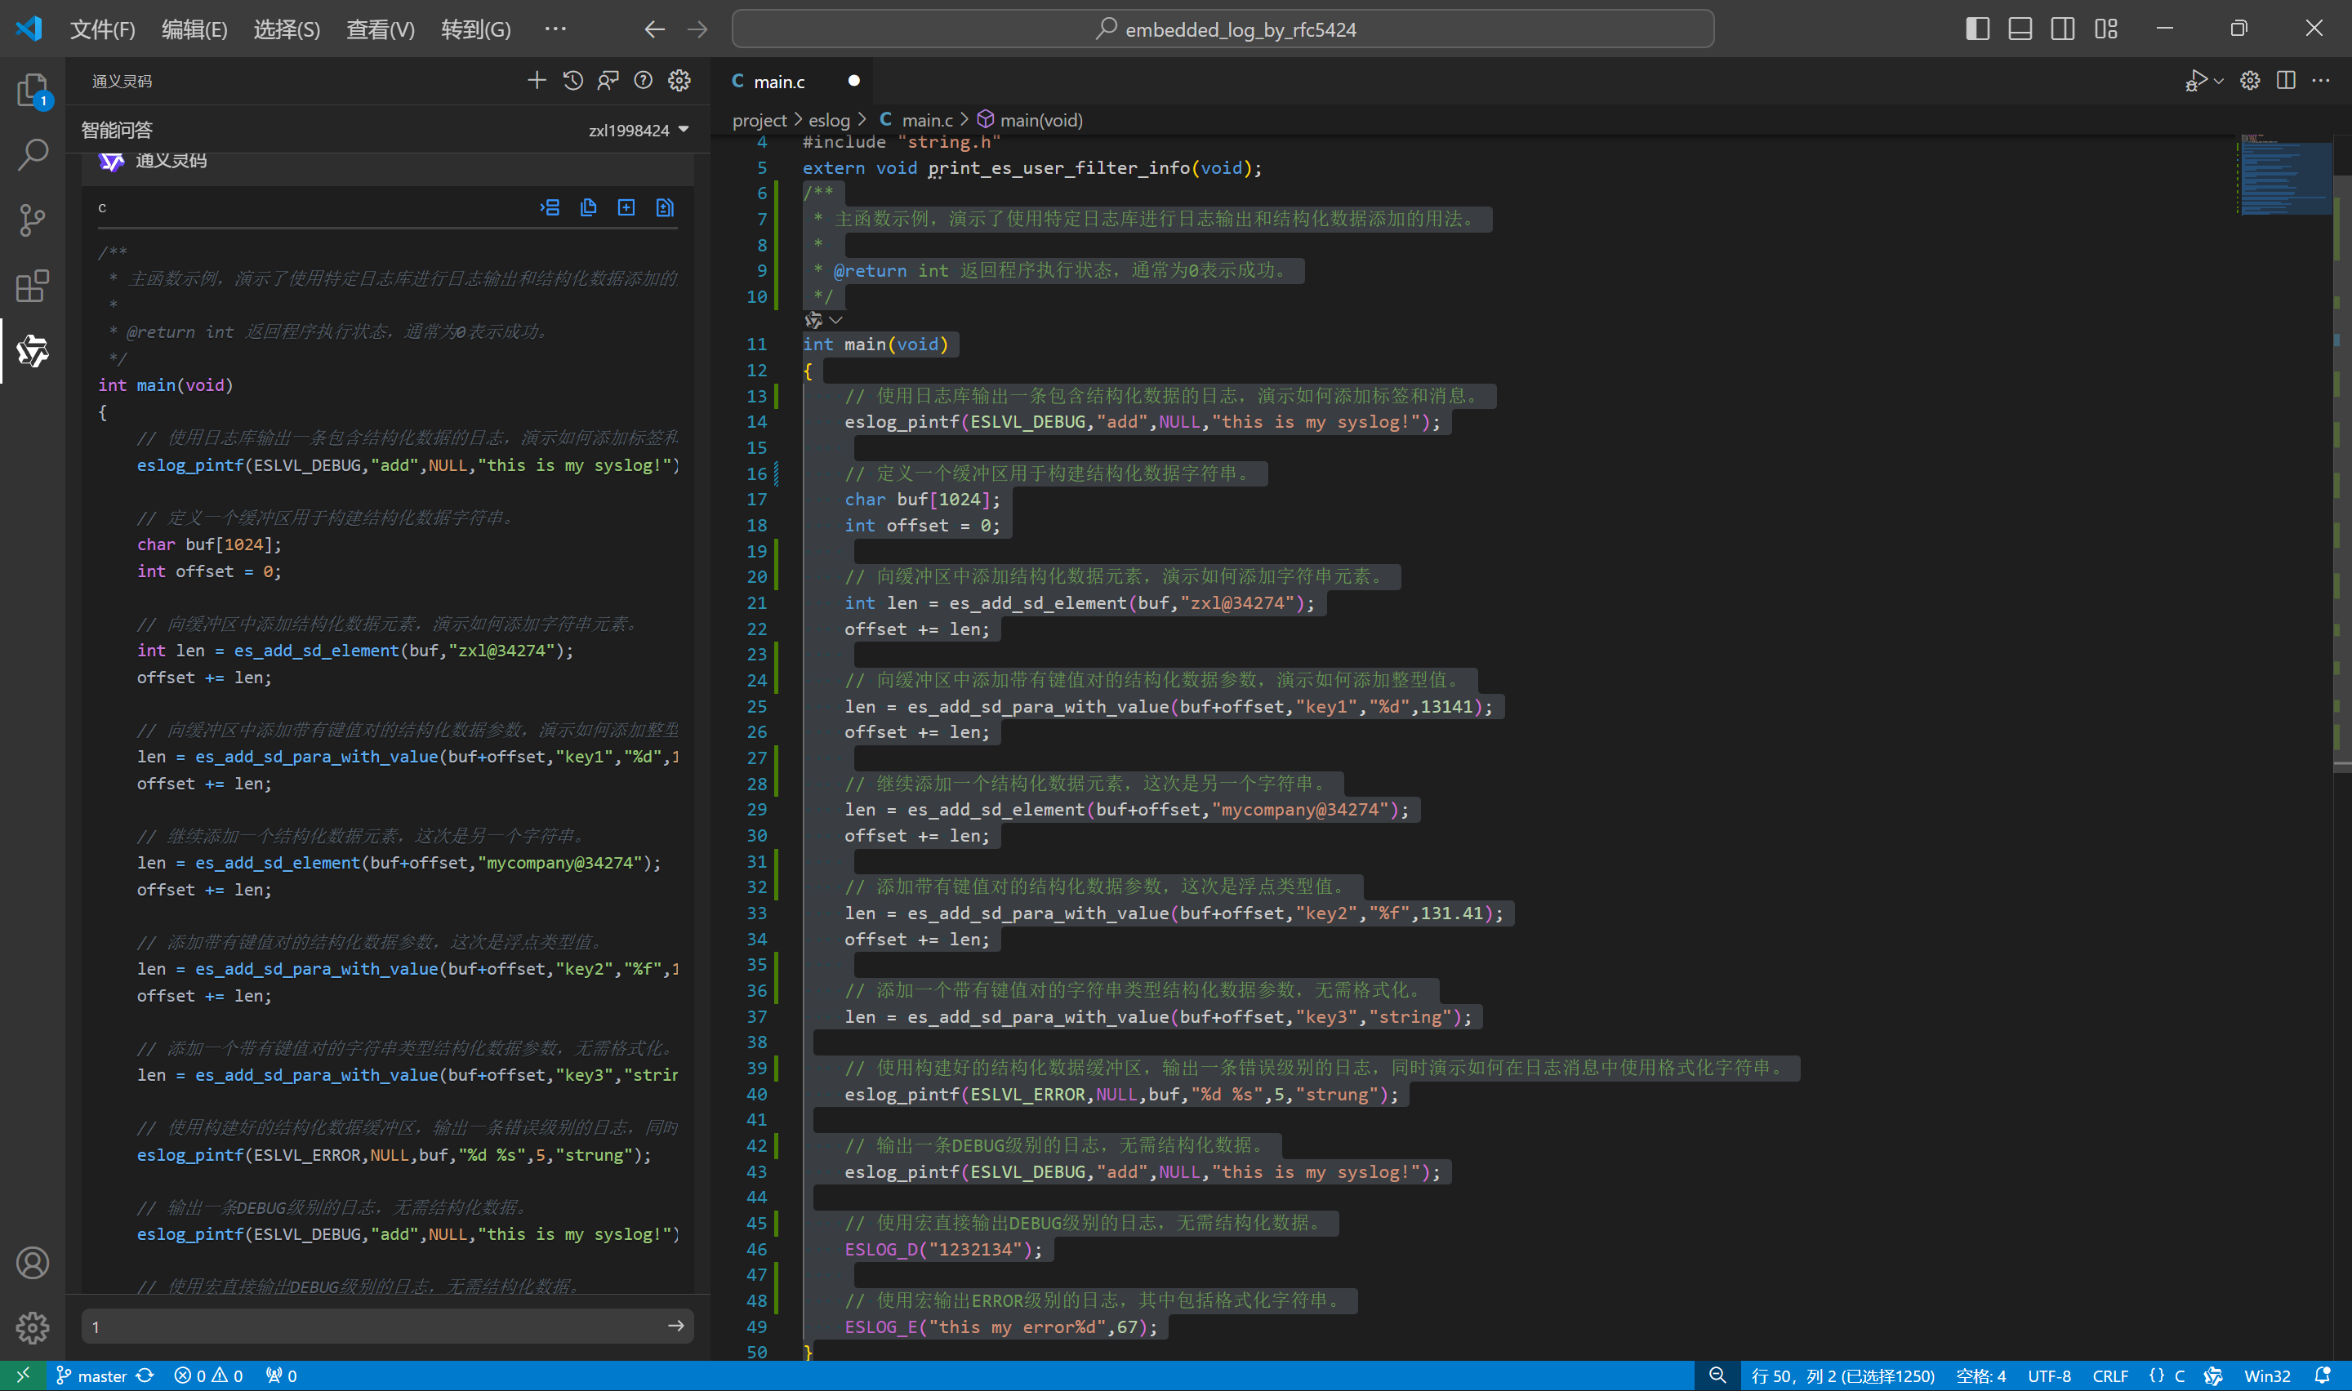Show more menu bar items
This screenshot has width=2352, height=1391.
coord(555,29)
